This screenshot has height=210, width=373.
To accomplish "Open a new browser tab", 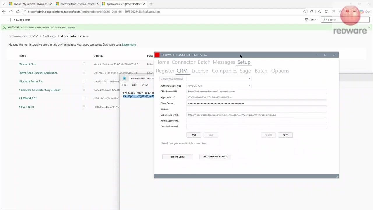I will [151, 4].
